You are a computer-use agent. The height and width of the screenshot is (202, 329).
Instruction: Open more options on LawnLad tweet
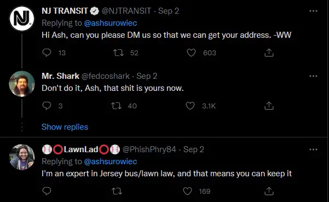[x=313, y=149]
